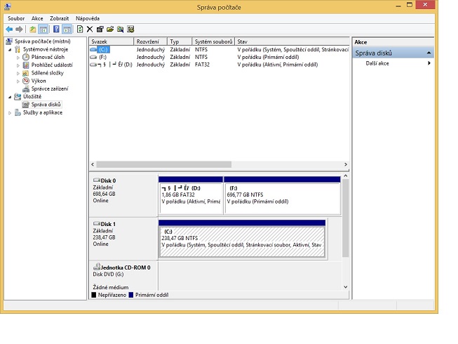Sort by Rozvržení column header
Viewport: 458px width, 344px height.
click(150, 41)
